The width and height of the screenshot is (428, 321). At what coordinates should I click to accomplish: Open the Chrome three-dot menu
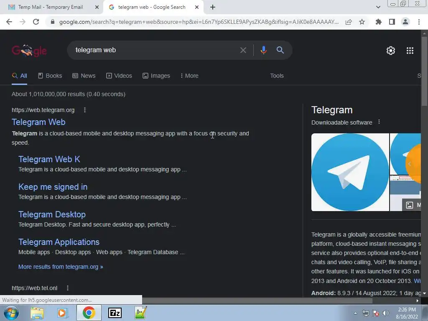[419, 22]
